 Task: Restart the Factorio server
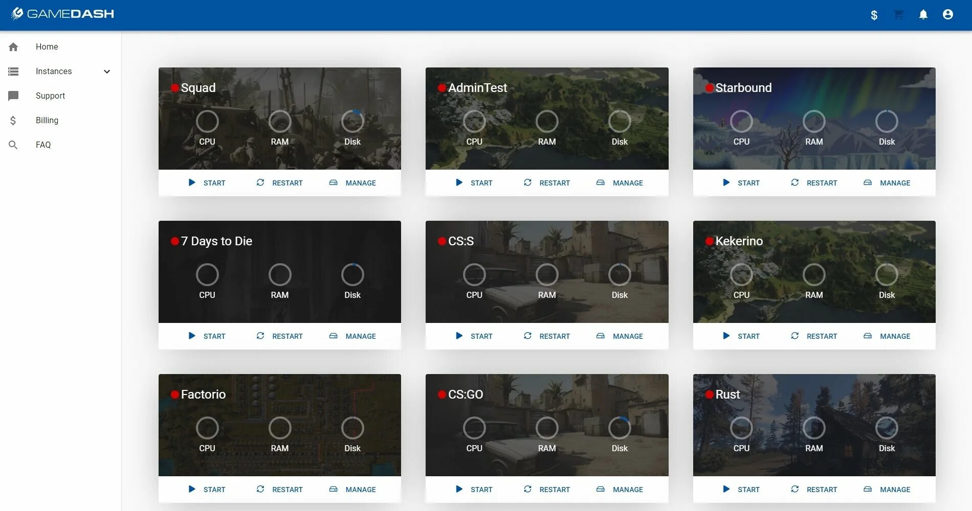(279, 490)
